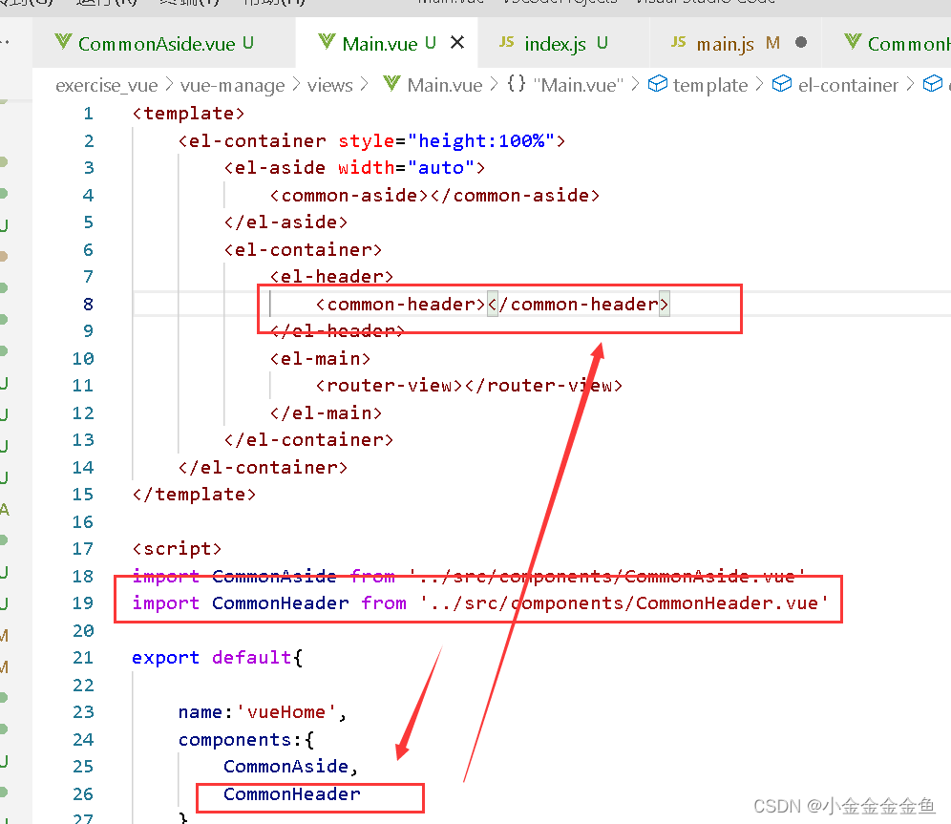
Task: Open the index.js tab
Action: pyautogui.click(x=564, y=43)
